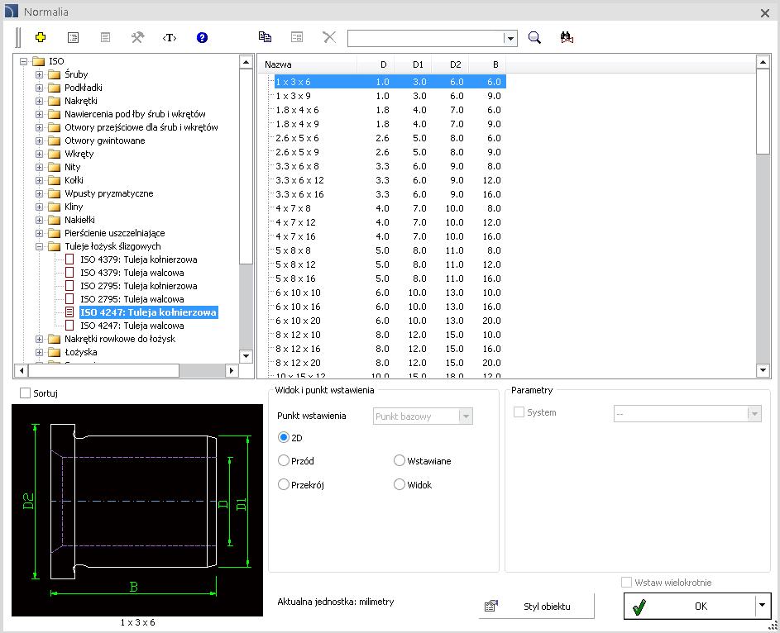
Task: Select ISO 4379: Tuleja walcowa item
Action: (132, 273)
